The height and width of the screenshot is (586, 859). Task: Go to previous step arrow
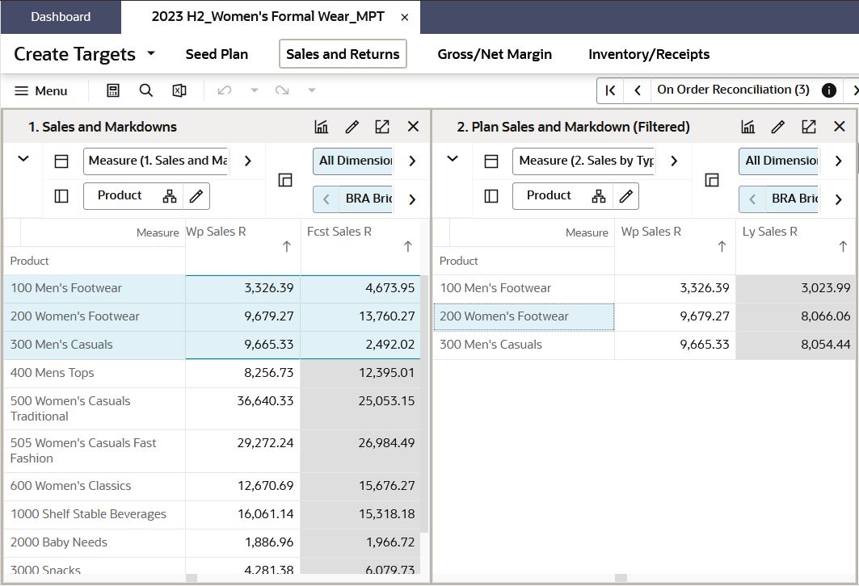637,90
